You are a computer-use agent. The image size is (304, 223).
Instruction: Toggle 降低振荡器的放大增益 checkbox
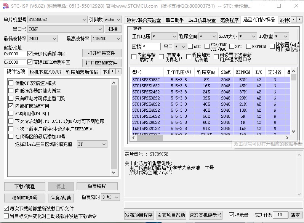pyautogui.click(x=11, y=91)
